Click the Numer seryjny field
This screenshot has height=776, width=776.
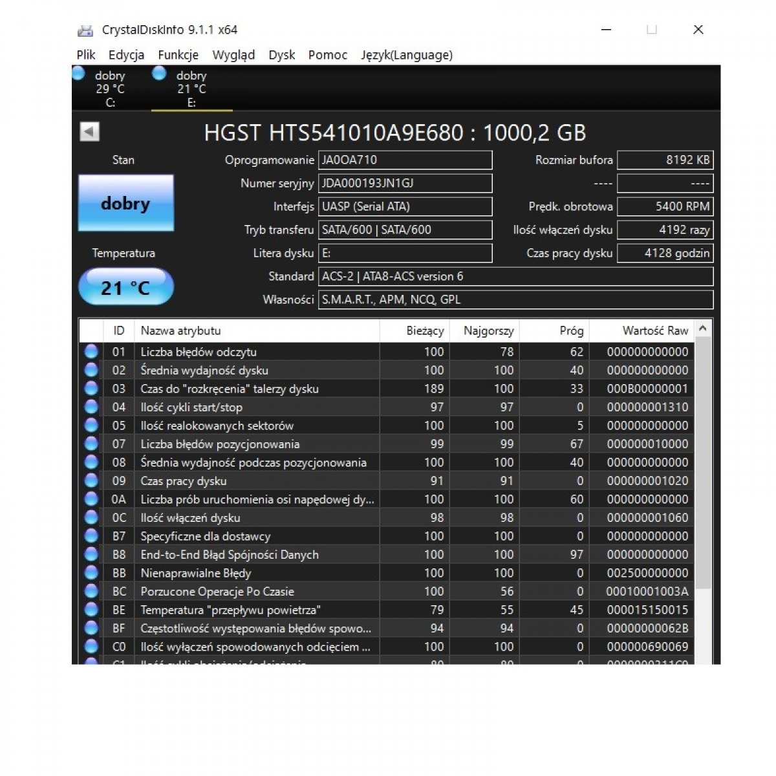tap(405, 183)
